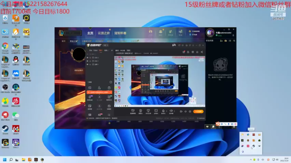Add a new scene with the plus button
The width and height of the screenshot is (291, 163).
[112, 50]
